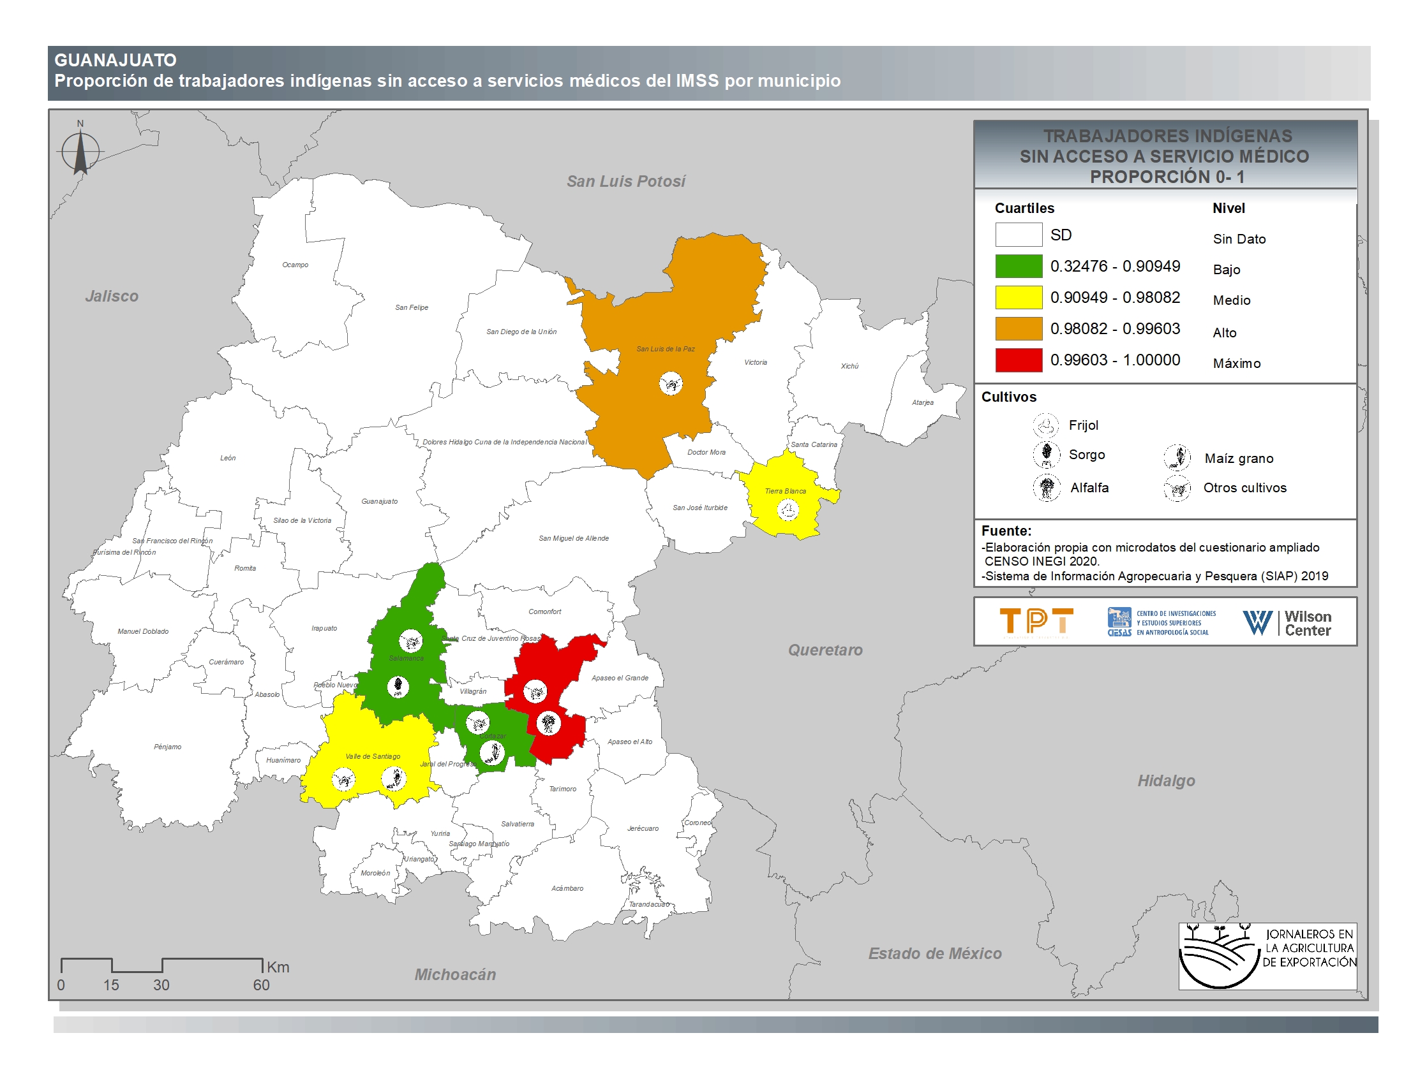This screenshot has width=1404, height=1084.
Task: Click the white SD legend swatch
Action: [1019, 235]
